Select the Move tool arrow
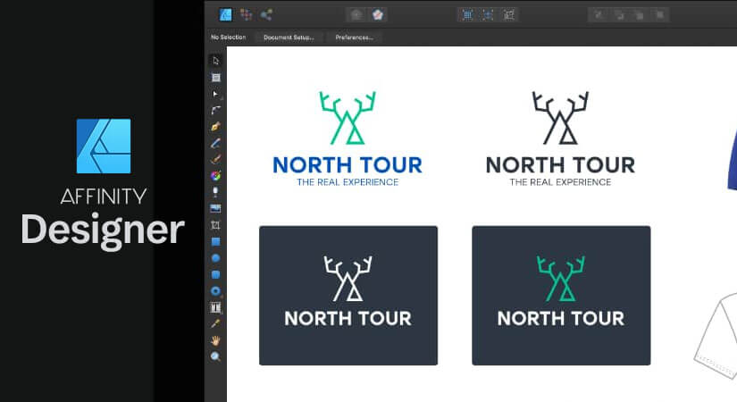The image size is (737, 402). click(x=216, y=61)
